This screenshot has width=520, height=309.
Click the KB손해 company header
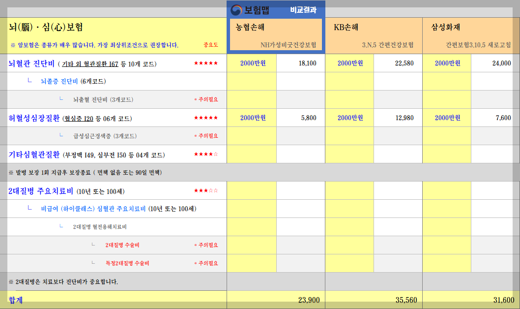pyautogui.click(x=346, y=27)
